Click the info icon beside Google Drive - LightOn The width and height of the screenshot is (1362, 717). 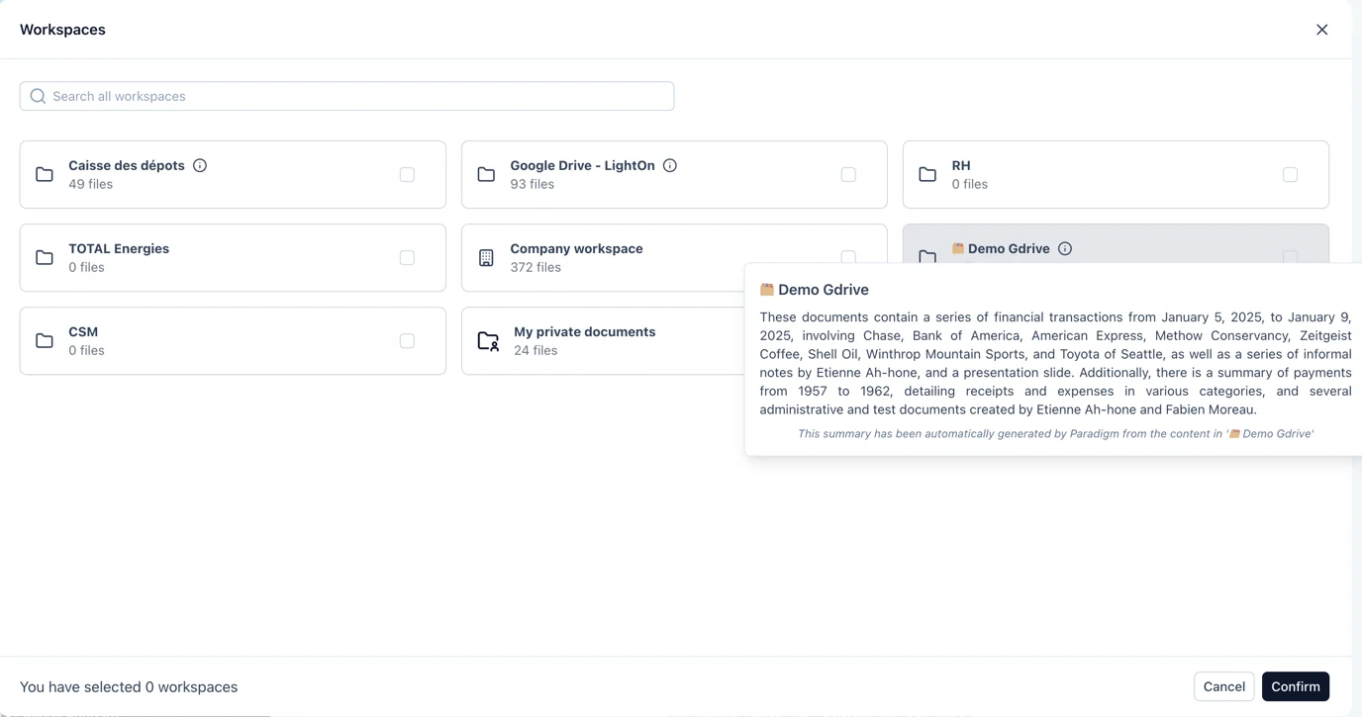(670, 165)
